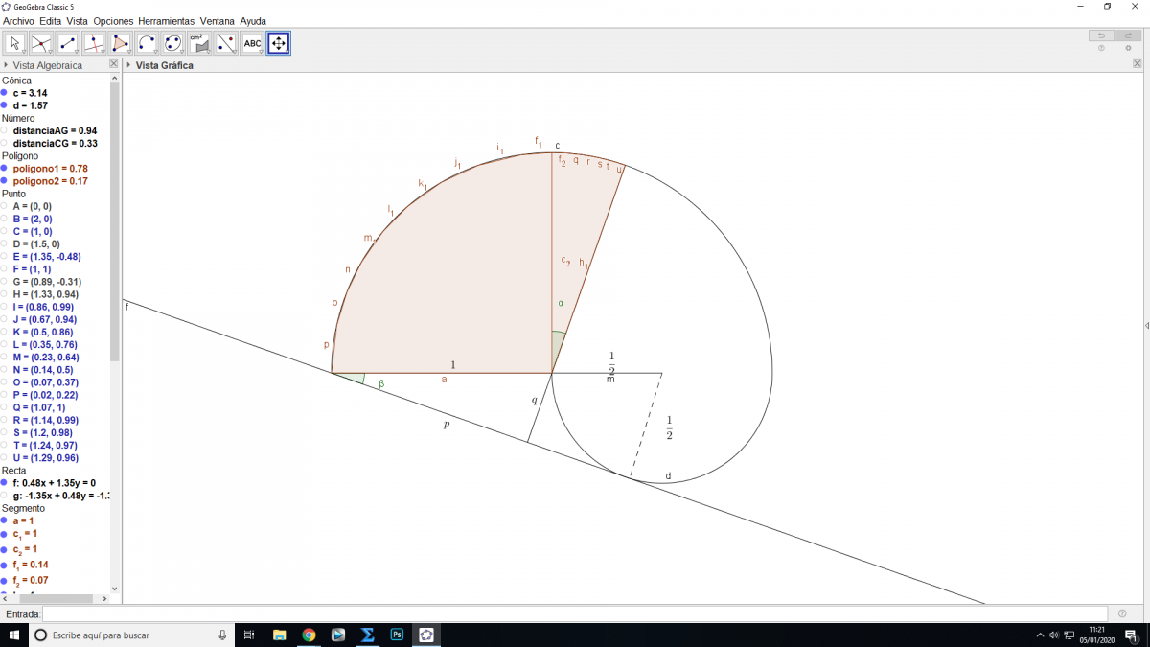
Task: Close the Vista Algebraica panel
Action: [x=114, y=64]
